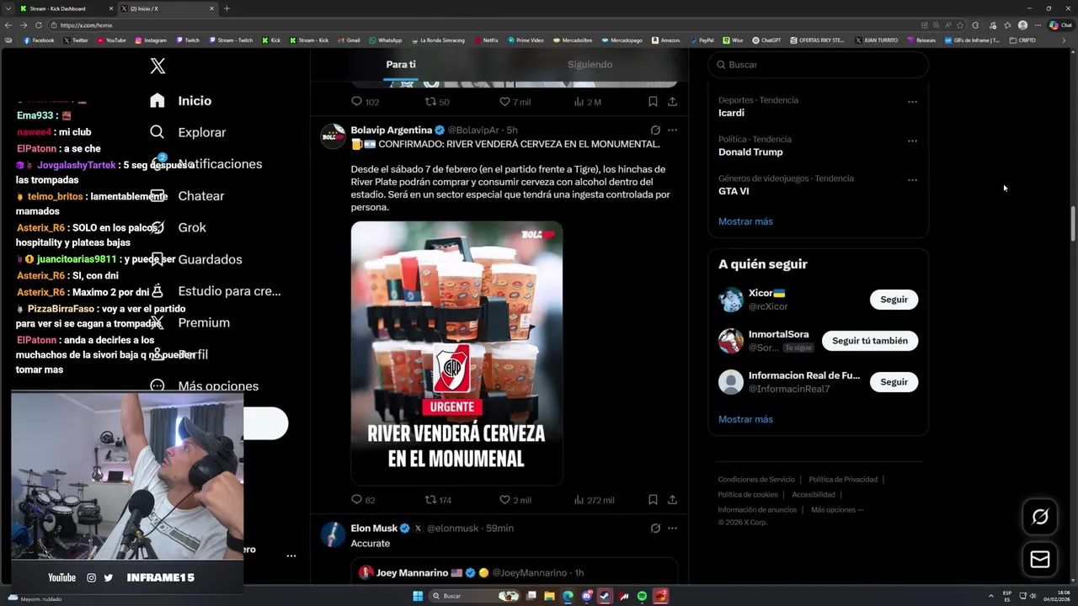Open Condiciones de Servicio link
Viewport: 1078px width, 606px height.
[756, 480]
